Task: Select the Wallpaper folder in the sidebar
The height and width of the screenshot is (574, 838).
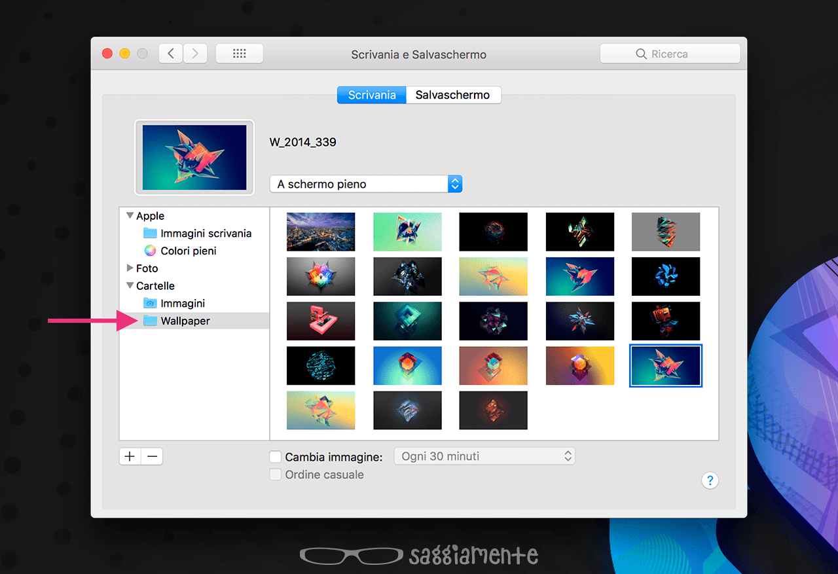Action: 194,321
